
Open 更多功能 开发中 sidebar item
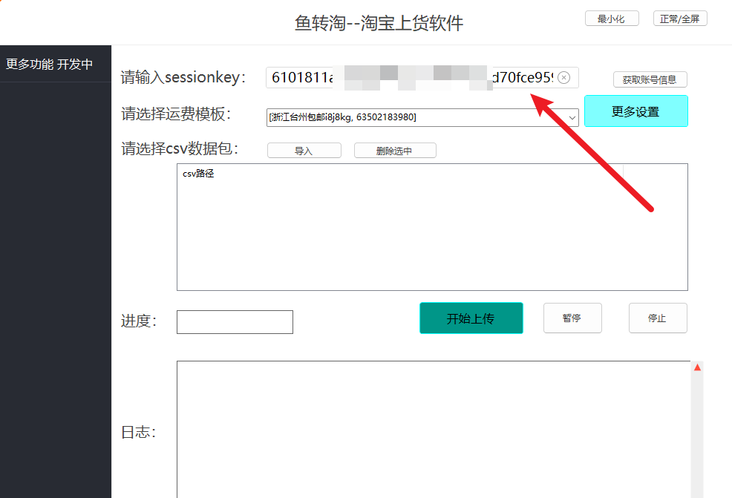click(56, 64)
